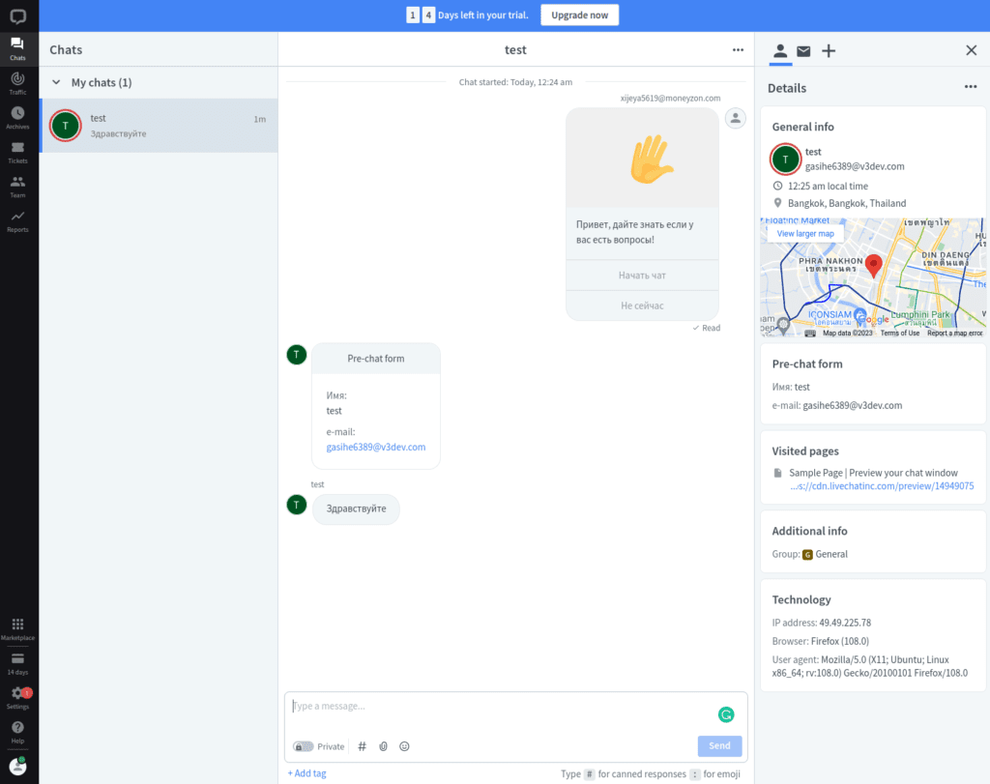Open Reports in the sidebar
The width and height of the screenshot is (990, 784).
pyautogui.click(x=17, y=220)
